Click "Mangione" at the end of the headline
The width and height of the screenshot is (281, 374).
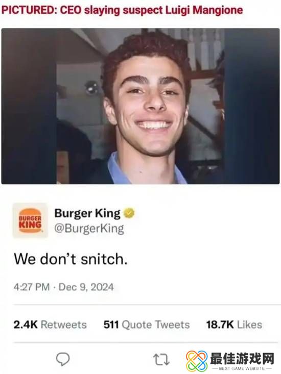point(218,10)
